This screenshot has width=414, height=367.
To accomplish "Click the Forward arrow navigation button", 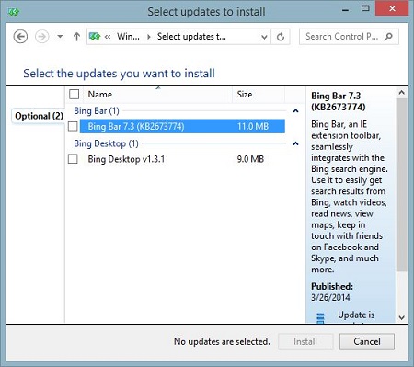I will [41, 37].
